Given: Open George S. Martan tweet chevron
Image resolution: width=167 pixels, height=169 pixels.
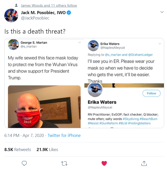Looking at the screenshot, I should pos(80,43).
